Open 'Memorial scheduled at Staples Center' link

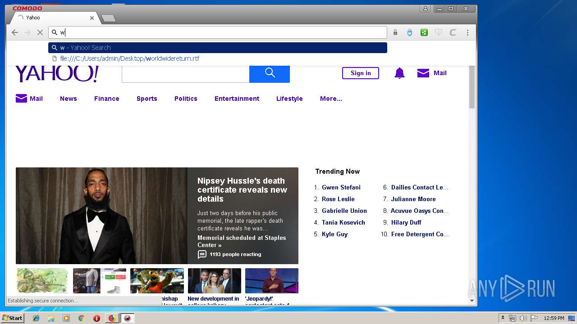[242, 241]
